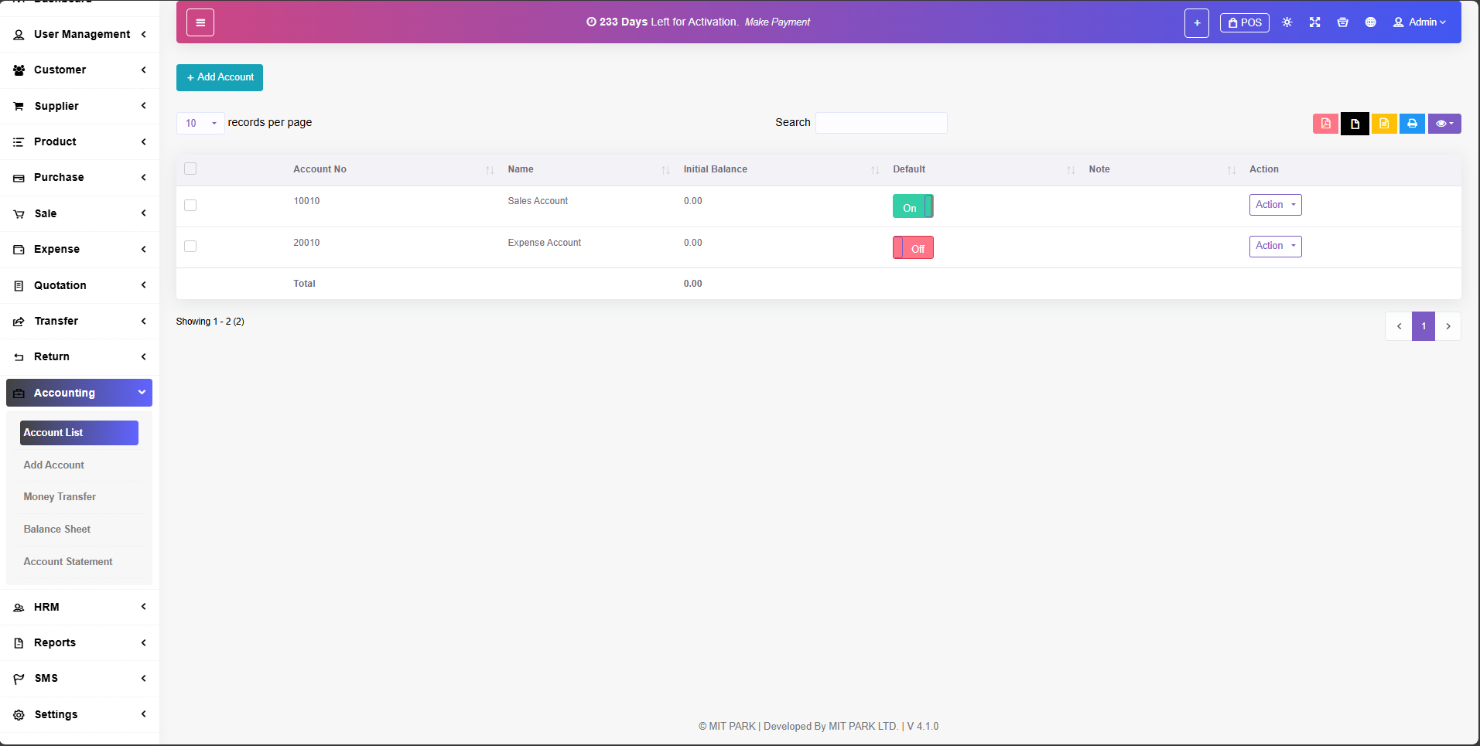Print the account list
Image resolution: width=1480 pixels, height=746 pixels.
(1412, 124)
